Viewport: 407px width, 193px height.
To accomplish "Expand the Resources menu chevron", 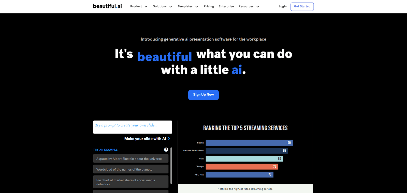I will [x=258, y=7].
